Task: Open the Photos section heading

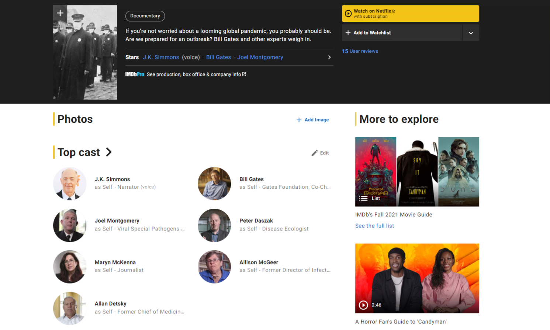Action: pos(75,119)
